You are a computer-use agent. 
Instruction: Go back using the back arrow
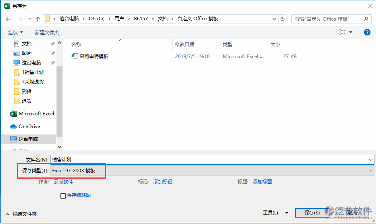click(x=8, y=19)
